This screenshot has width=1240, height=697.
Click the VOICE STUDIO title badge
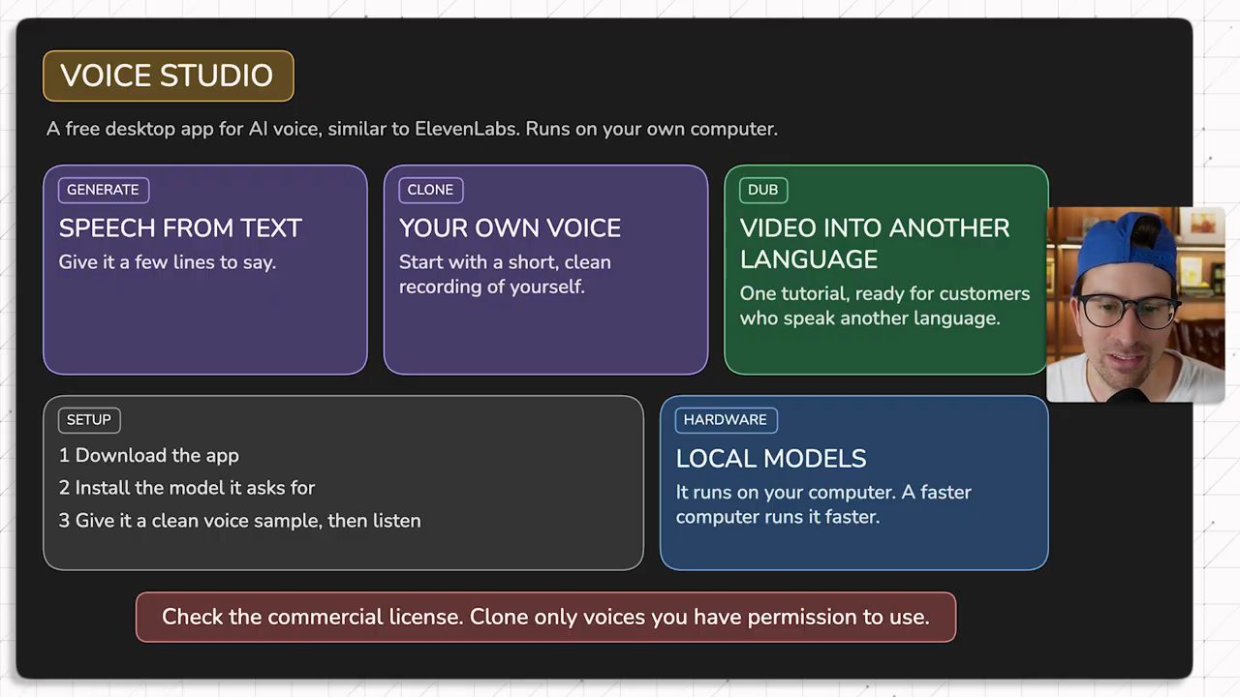pyautogui.click(x=168, y=76)
